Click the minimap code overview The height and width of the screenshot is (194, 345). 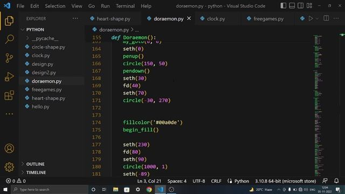[x=319, y=105]
